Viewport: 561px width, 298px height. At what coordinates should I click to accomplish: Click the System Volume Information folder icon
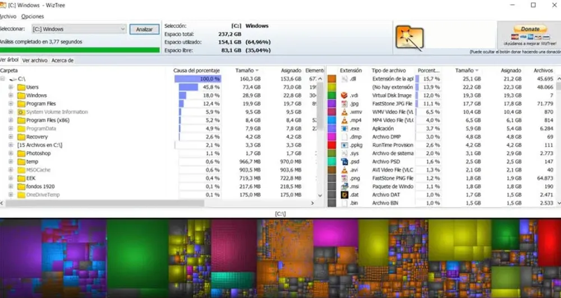coord(21,112)
